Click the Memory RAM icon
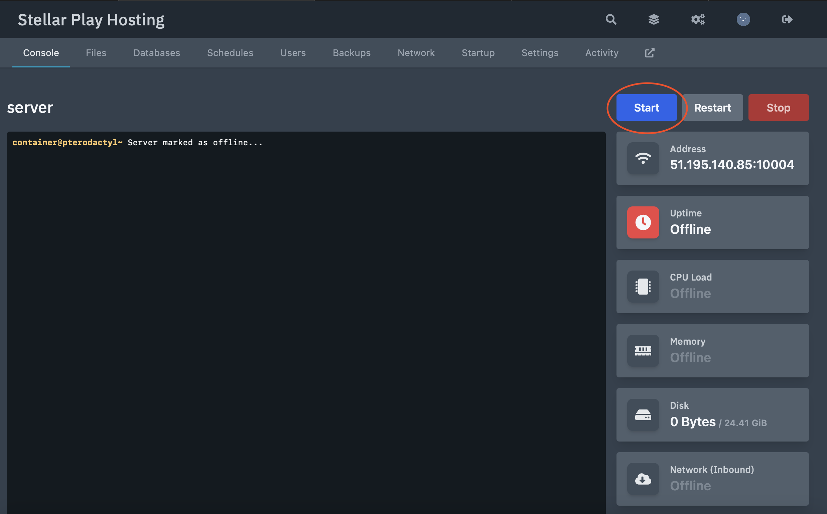 (643, 350)
